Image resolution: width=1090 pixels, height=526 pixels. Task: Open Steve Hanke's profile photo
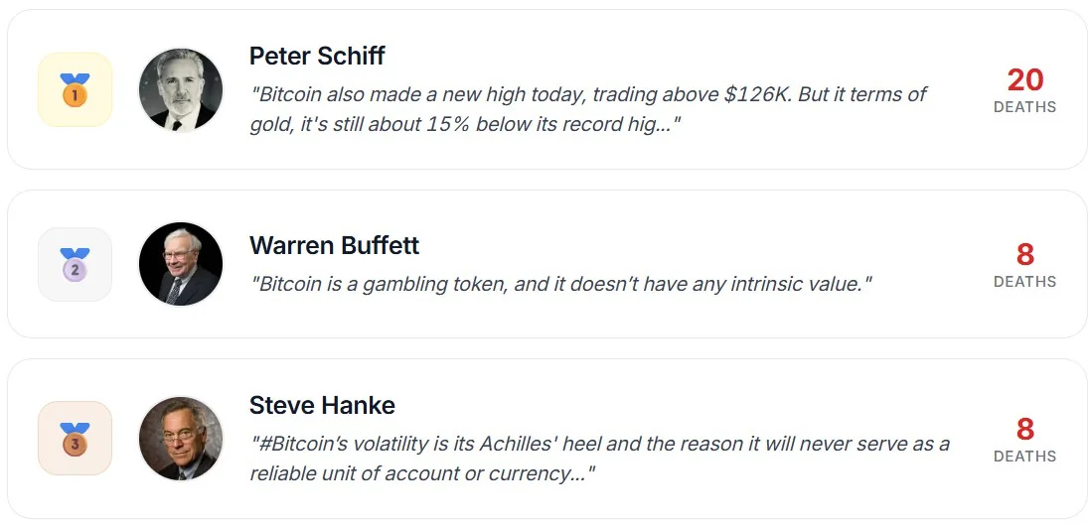click(181, 439)
